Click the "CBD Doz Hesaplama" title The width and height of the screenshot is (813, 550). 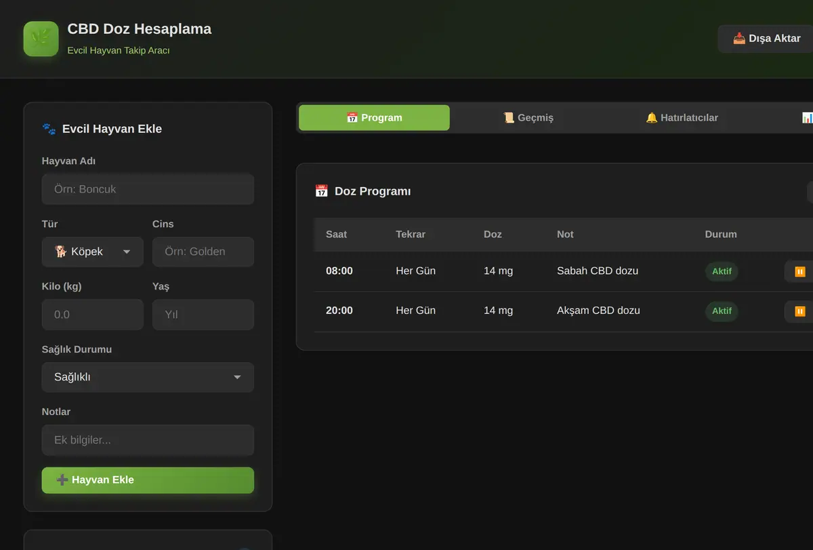coord(140,29)
